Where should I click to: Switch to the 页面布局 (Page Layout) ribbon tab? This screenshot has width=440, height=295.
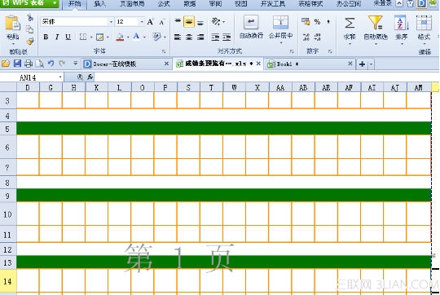tap(132, 3)
